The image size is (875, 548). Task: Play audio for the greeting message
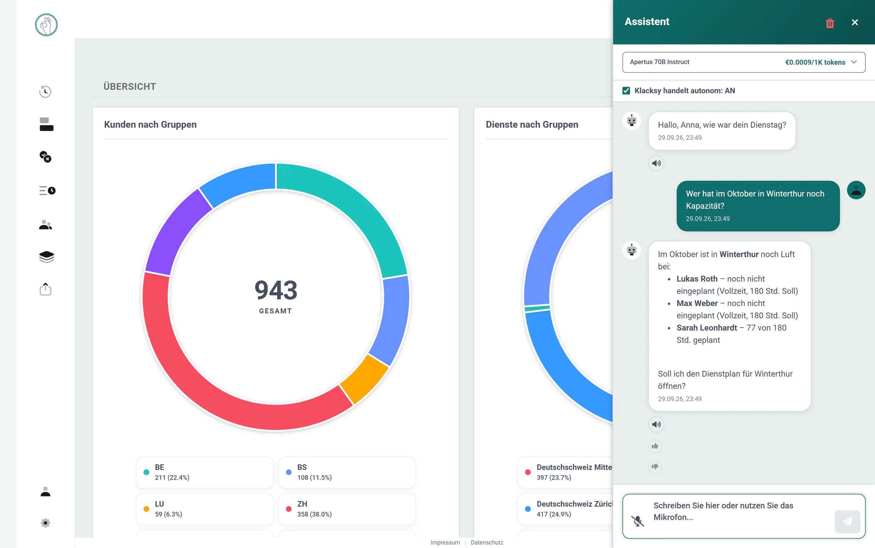coord(656,163)
